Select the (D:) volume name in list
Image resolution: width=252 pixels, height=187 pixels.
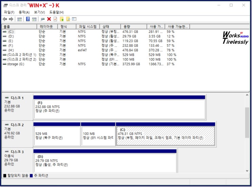pos(11,37)
